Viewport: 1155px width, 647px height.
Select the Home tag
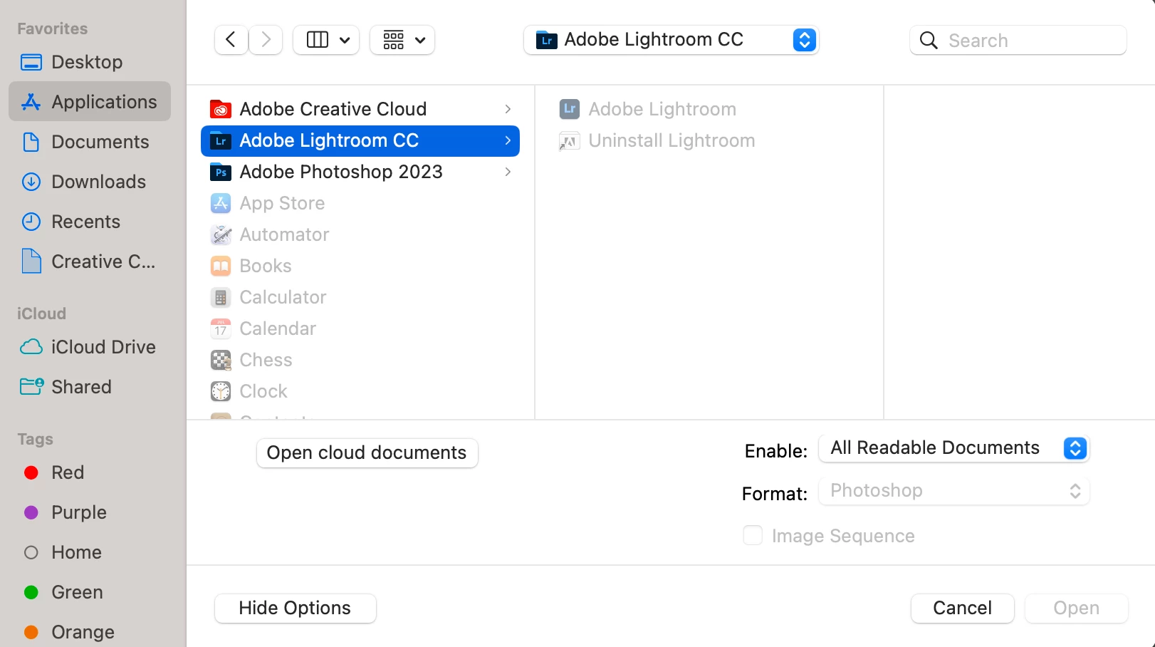coord(90,552)
